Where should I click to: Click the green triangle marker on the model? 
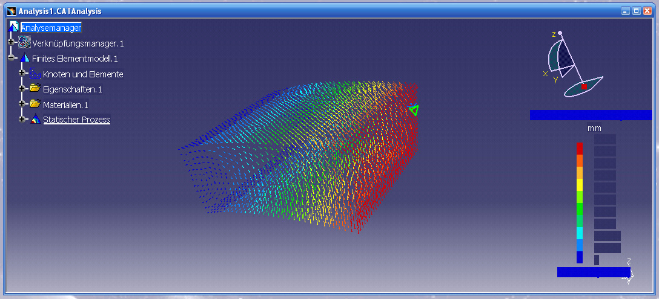[x=414, y=110]
